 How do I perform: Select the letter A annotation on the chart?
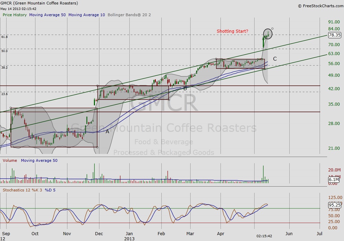point(107,132)
